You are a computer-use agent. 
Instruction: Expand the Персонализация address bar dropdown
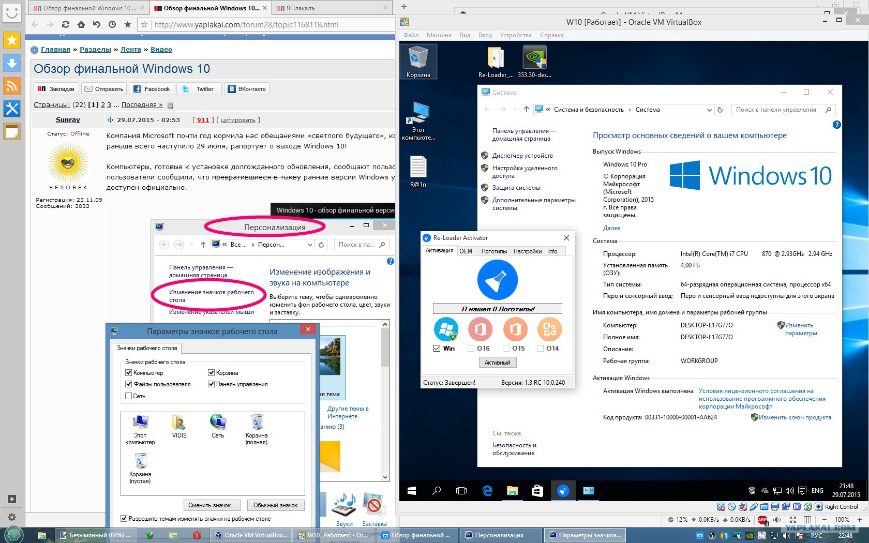click(x=310, y=245)
